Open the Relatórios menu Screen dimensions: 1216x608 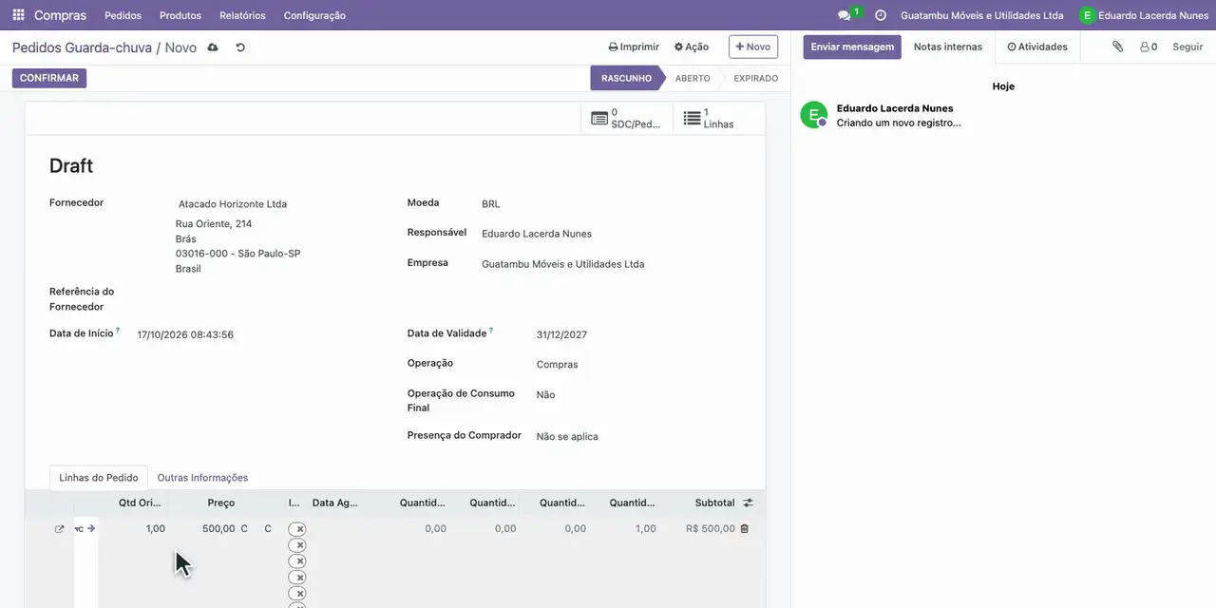242,15
